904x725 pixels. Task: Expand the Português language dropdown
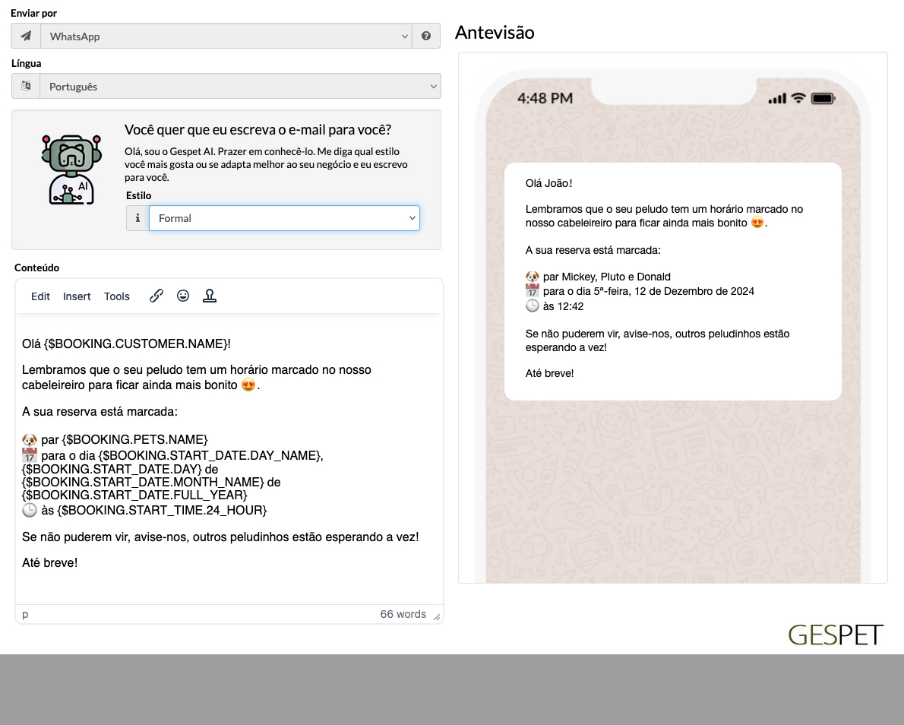(x=240, y=87)
